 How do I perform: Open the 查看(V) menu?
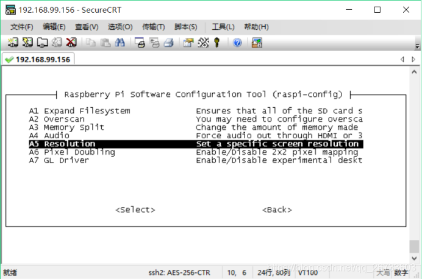coord(87,27)
